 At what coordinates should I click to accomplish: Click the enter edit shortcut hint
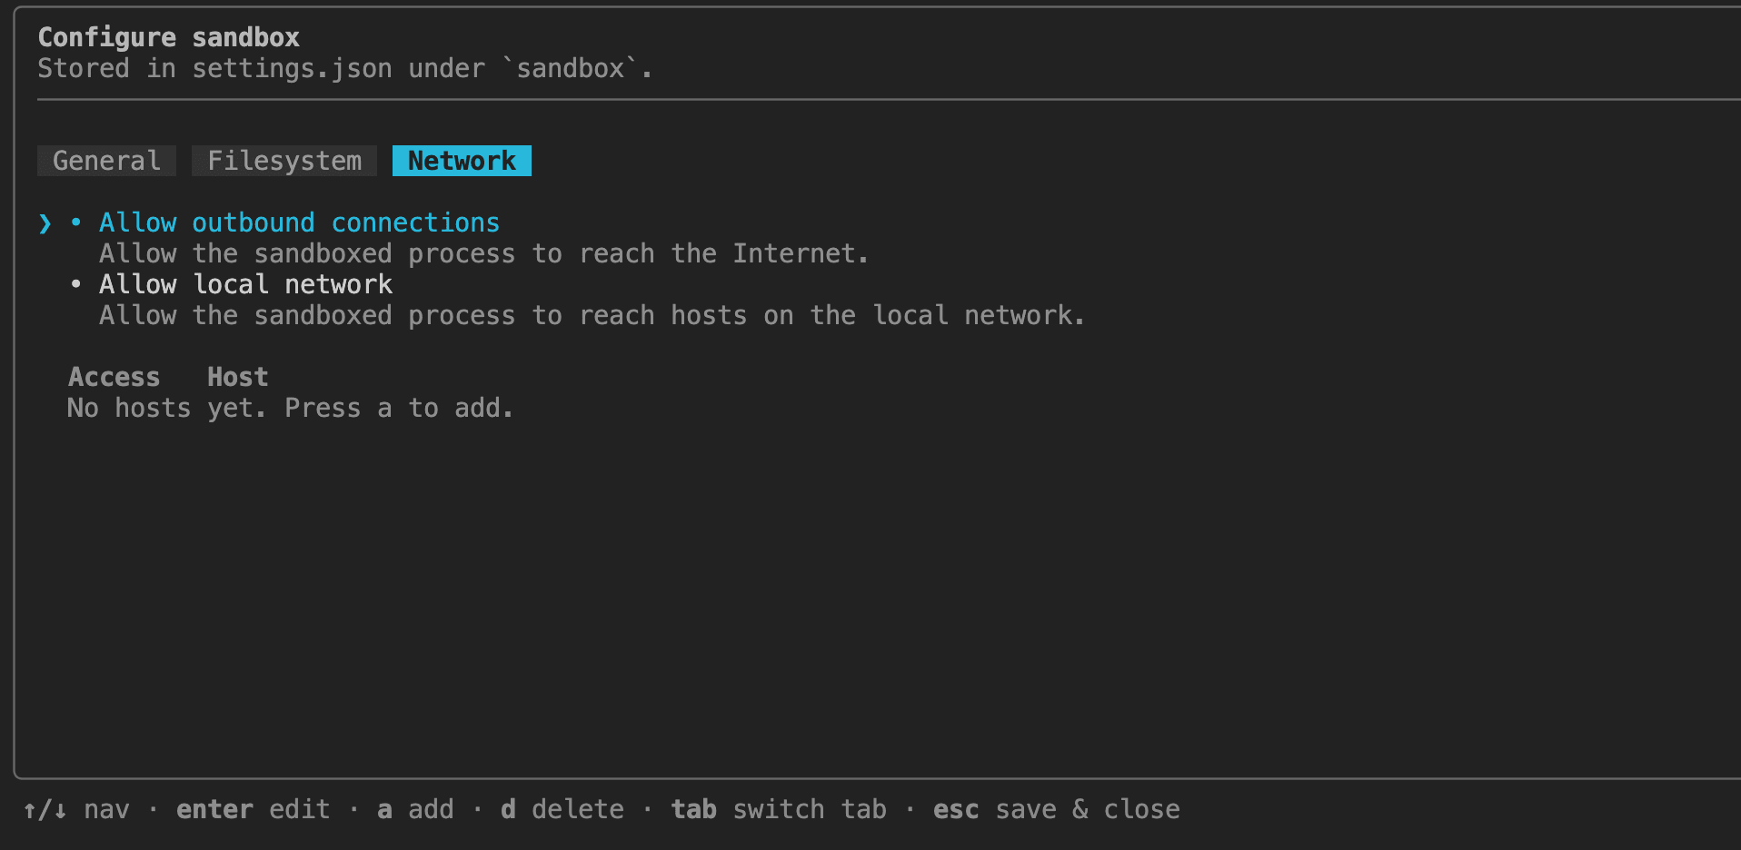(x=253, y=809)
